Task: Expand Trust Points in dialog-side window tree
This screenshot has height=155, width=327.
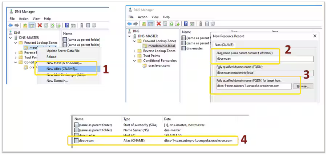Action: 134,56
